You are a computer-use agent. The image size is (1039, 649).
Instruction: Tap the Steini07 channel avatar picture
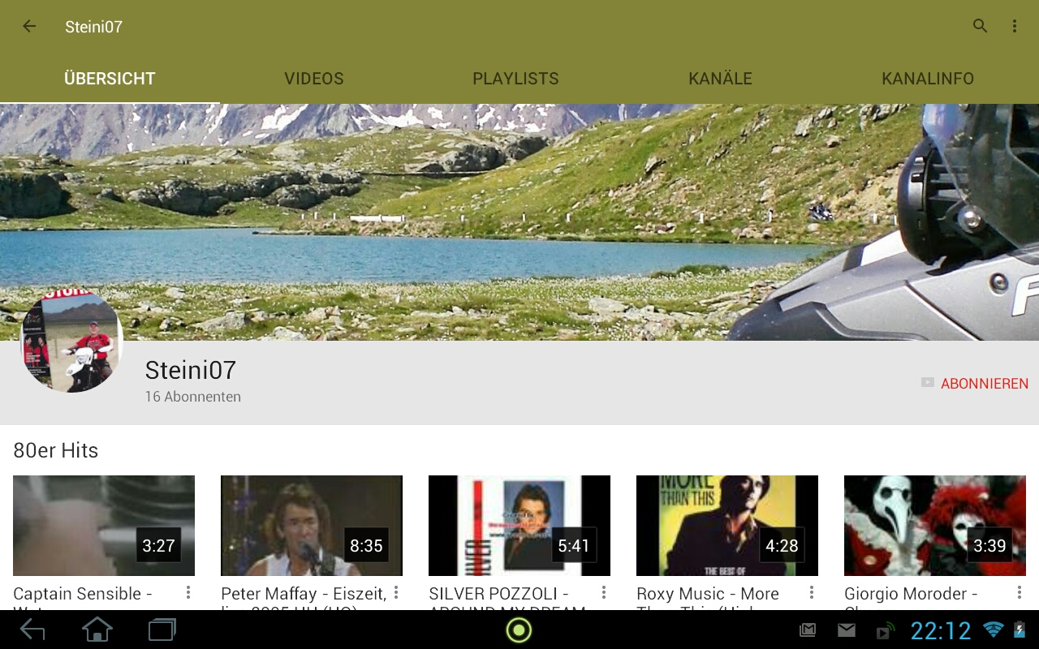pyautogui.click(x=71, y=342)
